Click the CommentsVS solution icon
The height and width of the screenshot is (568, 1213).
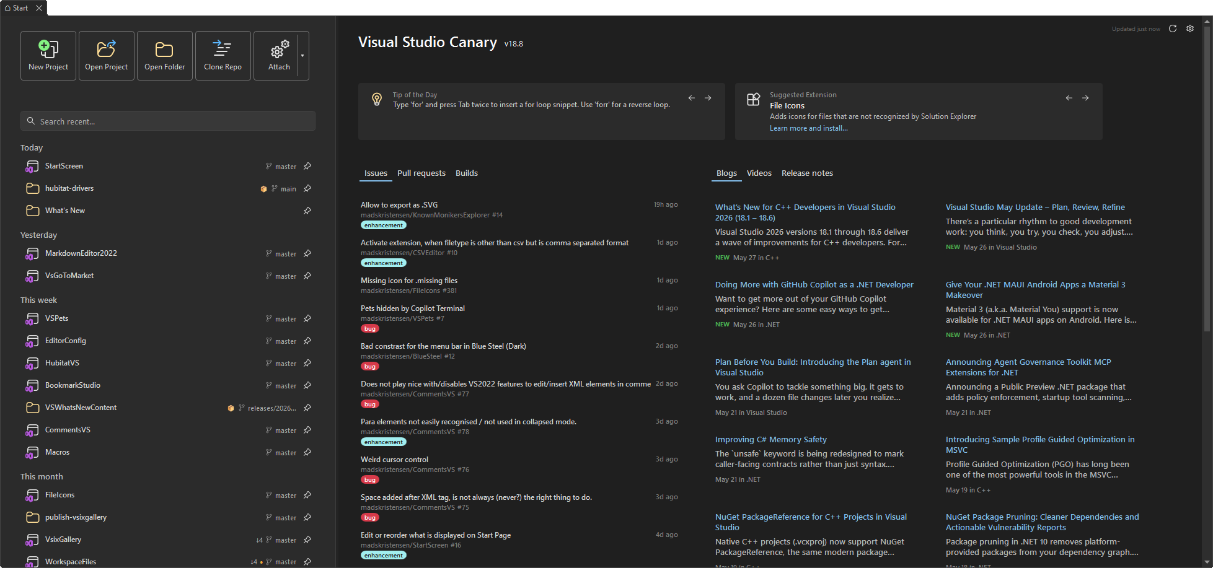[32, 430]
